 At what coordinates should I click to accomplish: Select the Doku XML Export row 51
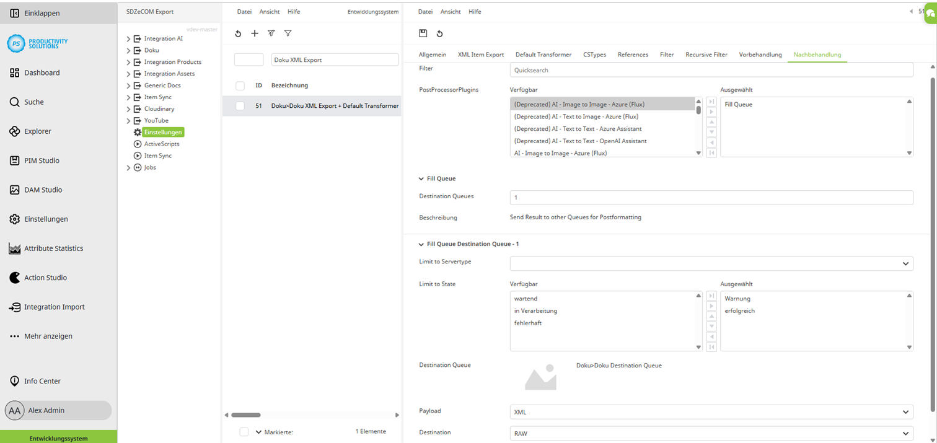(312, 106)
